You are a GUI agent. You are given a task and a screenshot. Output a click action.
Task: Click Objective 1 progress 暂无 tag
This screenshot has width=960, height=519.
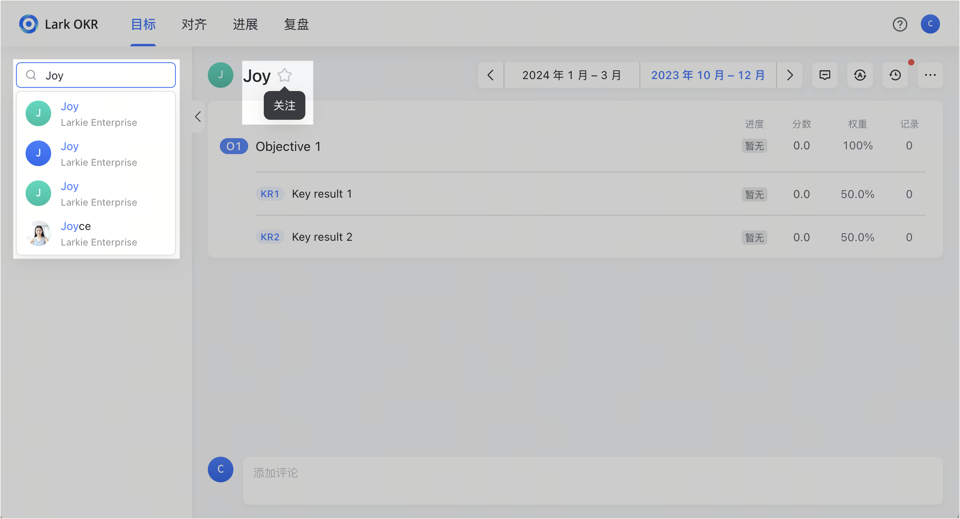coord(754,146)
